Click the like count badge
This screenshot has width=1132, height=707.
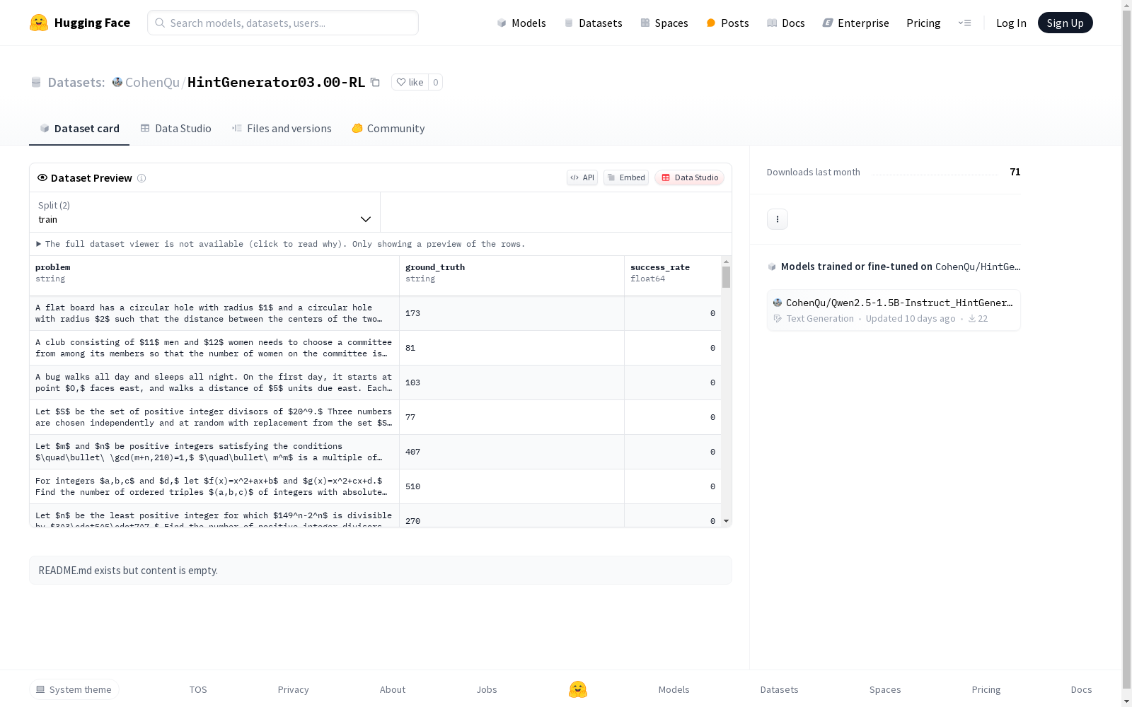[x=436, y=82]
